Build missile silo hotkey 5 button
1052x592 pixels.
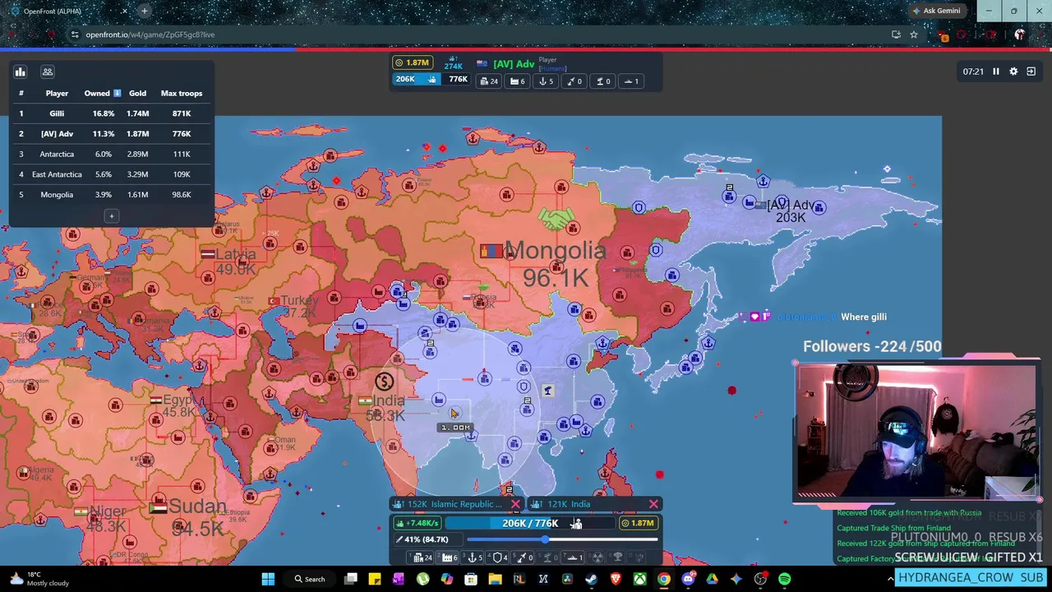pos(523,557)
